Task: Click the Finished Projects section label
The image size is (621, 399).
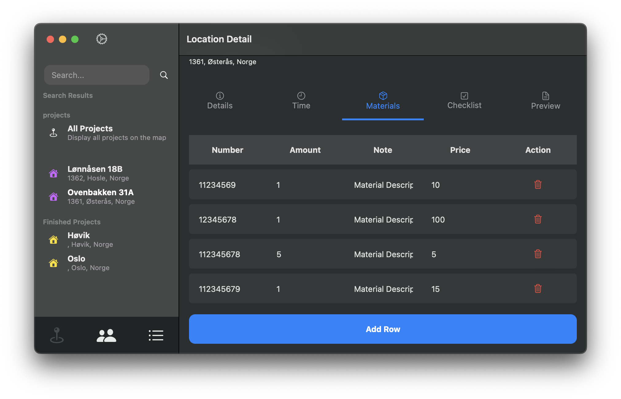Action: 71,222
